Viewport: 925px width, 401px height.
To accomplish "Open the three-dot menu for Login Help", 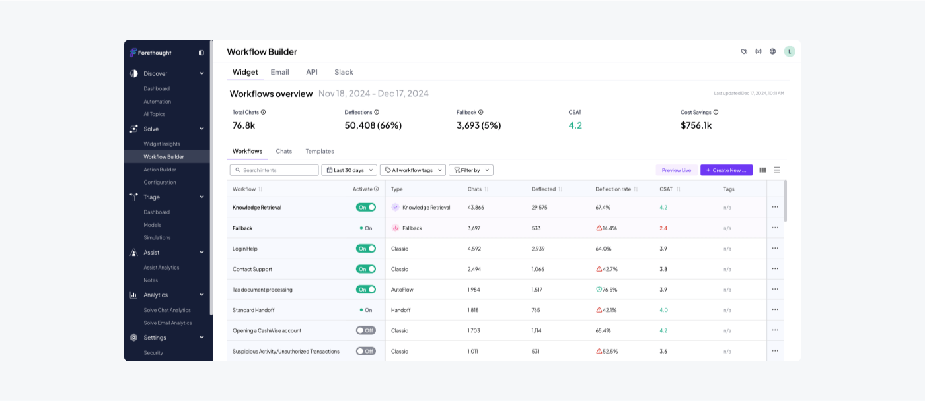I will [775, 249].
